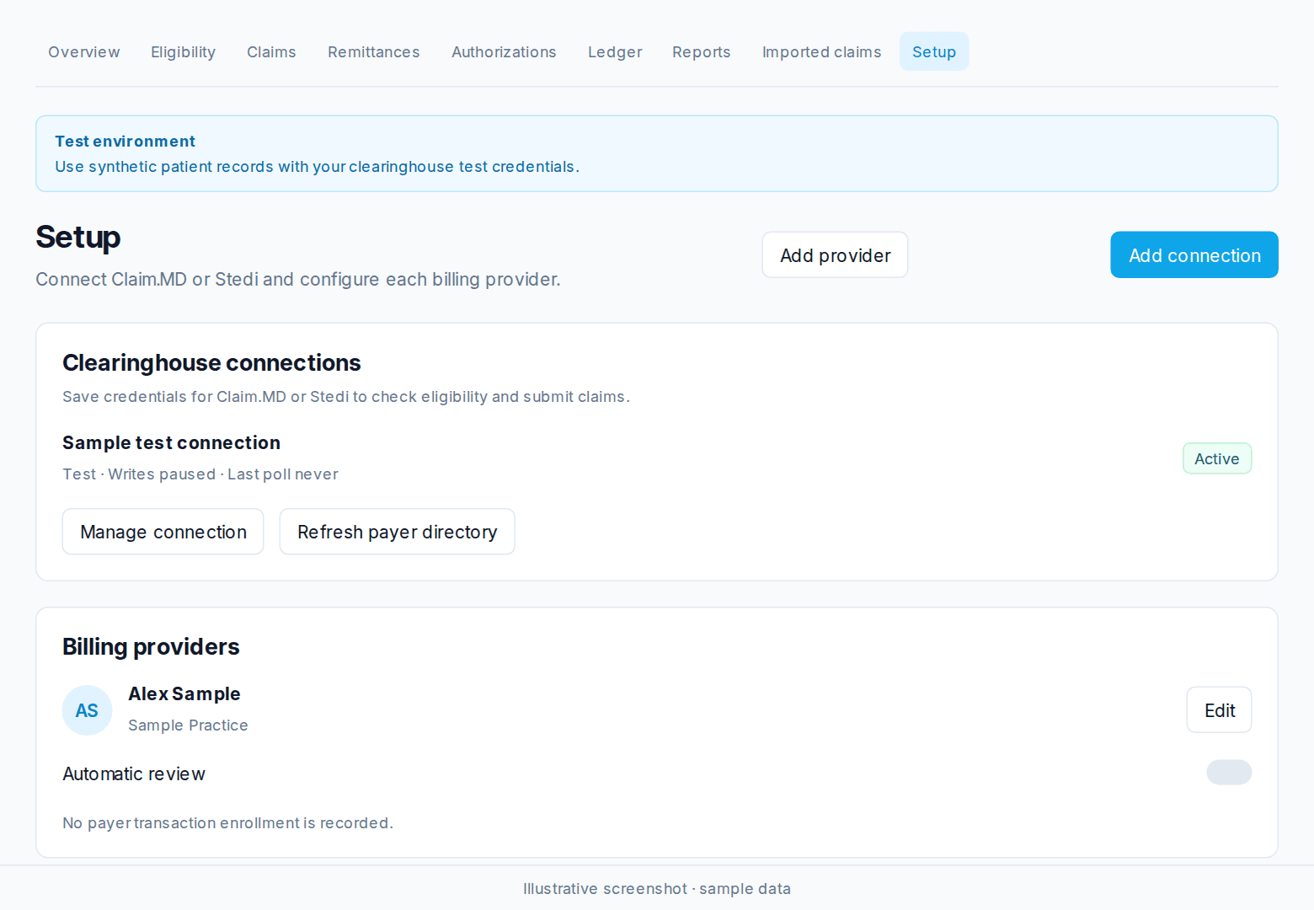
Task: Edit the Alex Sample billing provider
Action: (x=1220, y=710)
